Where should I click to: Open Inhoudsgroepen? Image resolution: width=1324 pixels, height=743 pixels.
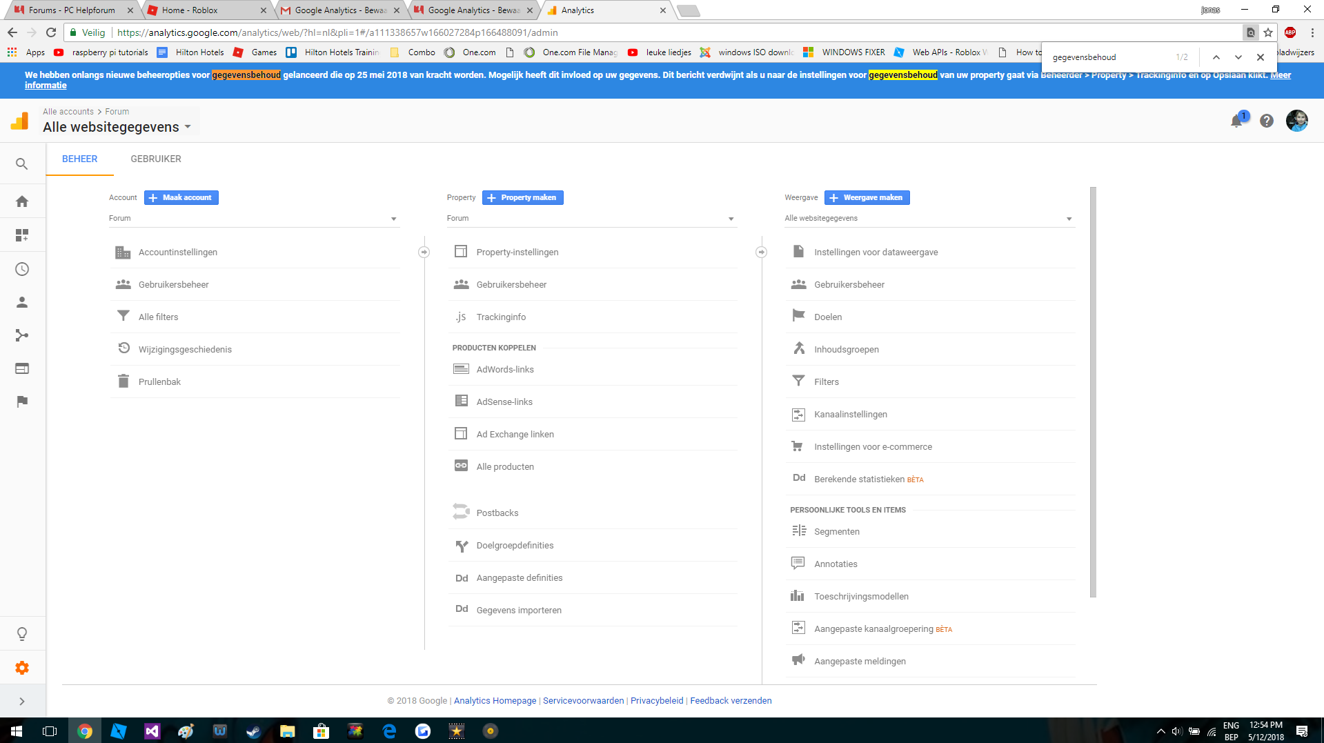click(931, 350)
